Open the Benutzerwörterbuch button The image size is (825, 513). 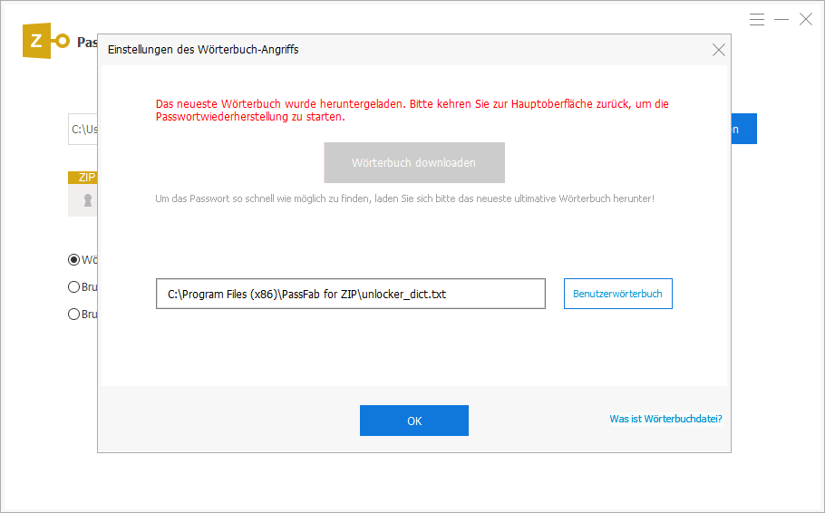point(617,294)
